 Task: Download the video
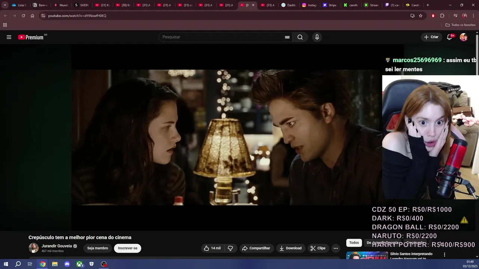point(290,248)
